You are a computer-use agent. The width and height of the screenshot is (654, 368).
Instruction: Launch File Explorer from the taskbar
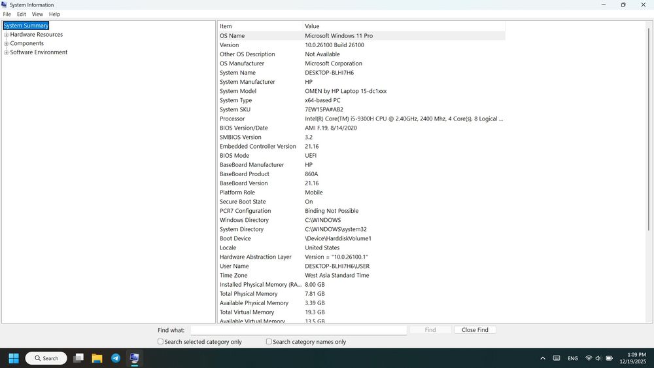point(97,358)
